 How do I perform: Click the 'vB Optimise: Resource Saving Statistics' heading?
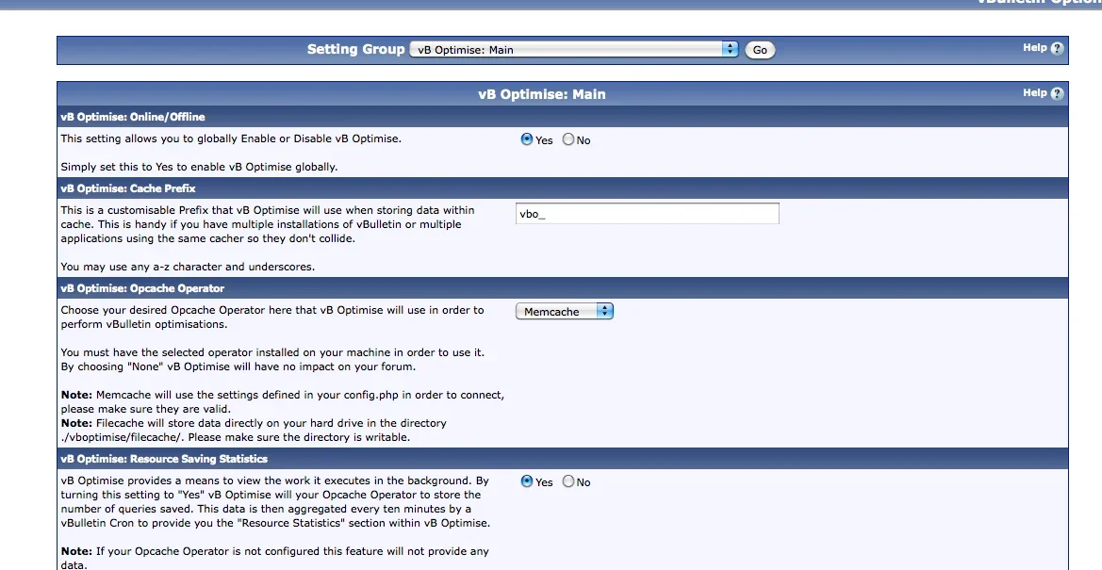[x=164, y=459]
